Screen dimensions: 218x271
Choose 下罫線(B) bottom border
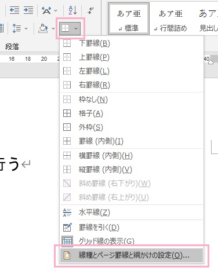(132, 43)
